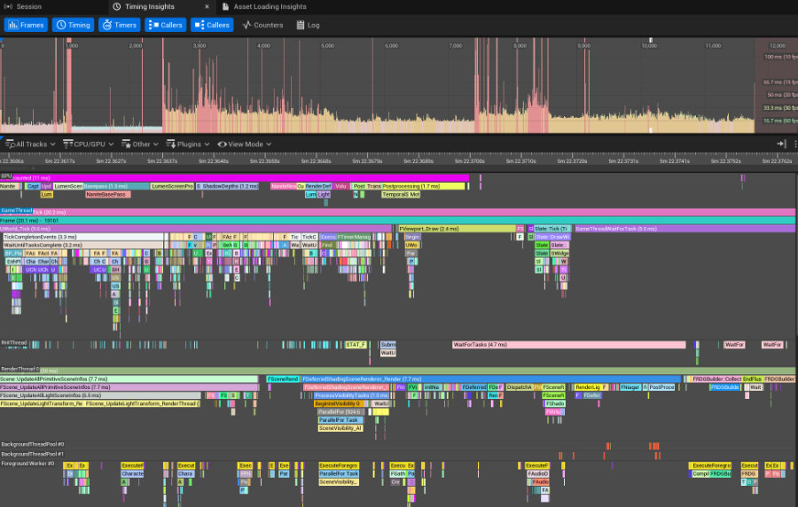Click the page icon on Log button
The image size is (798, 507).
[301, 25]
